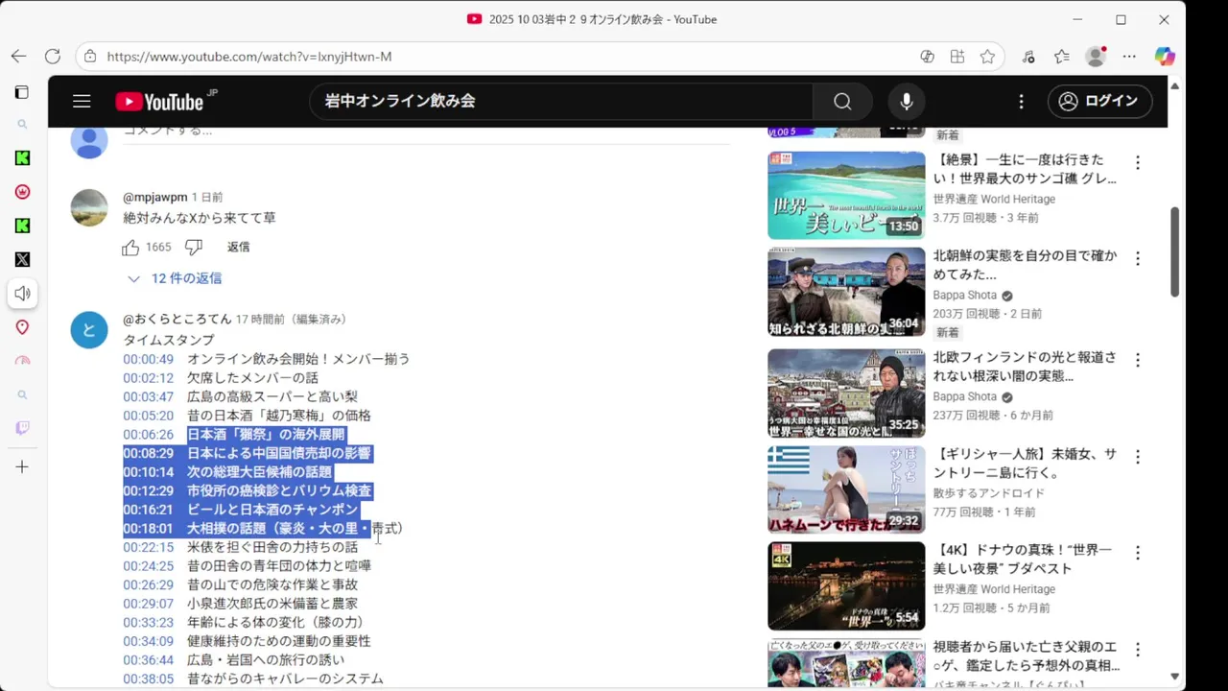The image size is (1228, 691).
Task: Start voice search with microphone icon
Action: coord(907,102)
